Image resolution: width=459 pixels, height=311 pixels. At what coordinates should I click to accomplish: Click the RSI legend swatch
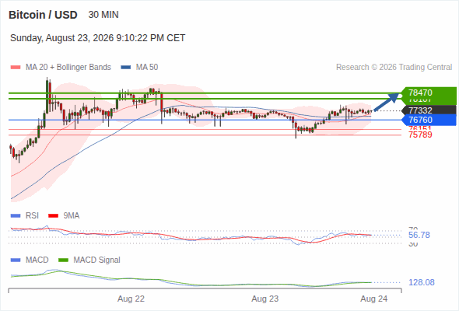[16, 216]
